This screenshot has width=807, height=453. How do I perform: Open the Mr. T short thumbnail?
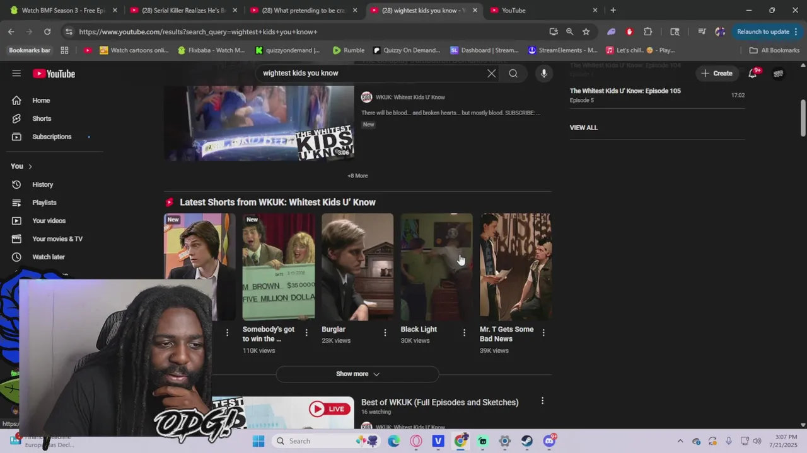516,267
